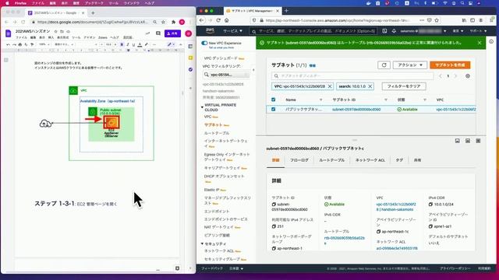Open 挿入 menu in Google Docs

pyautogui.click(x=51, y=37)
